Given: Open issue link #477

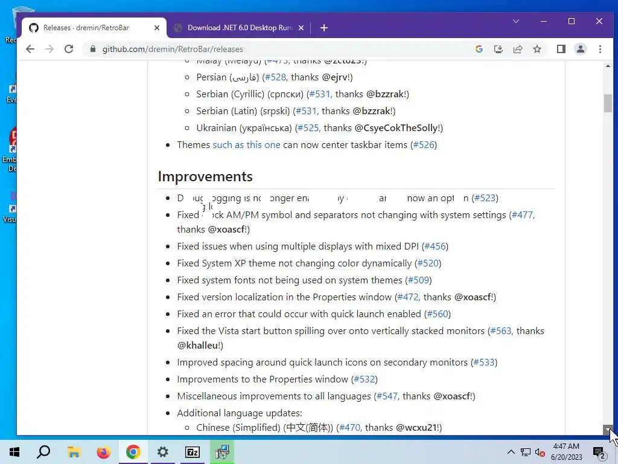Looking at the screenshot, I should click(522, 215).
